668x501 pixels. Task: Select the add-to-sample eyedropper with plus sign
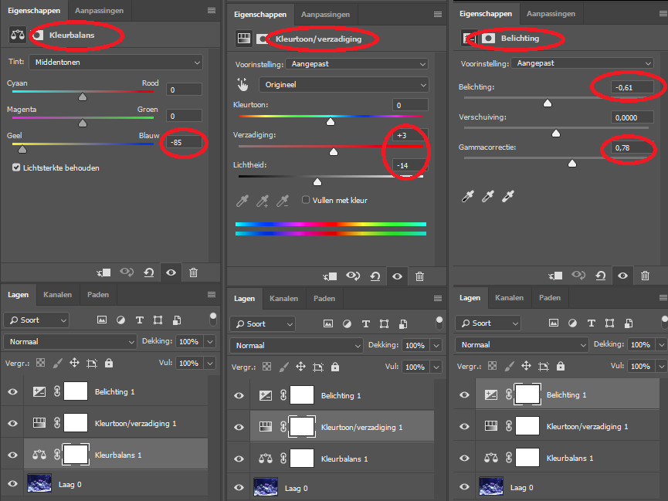(x=263, y=201)
